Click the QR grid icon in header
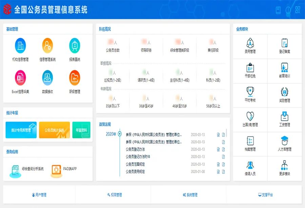This screenshot has height=208, width=305. pyautogui.click(x=298, y=10)
